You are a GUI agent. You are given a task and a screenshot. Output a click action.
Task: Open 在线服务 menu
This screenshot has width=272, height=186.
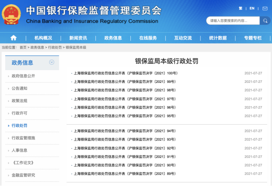coord(148,38)
